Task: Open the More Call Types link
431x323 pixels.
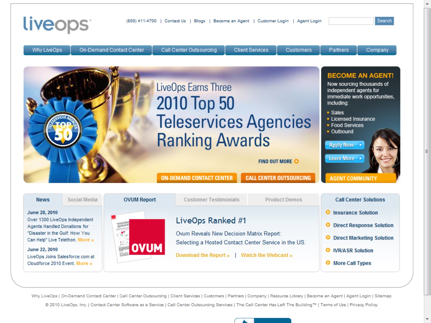Action: click(352, 263)
